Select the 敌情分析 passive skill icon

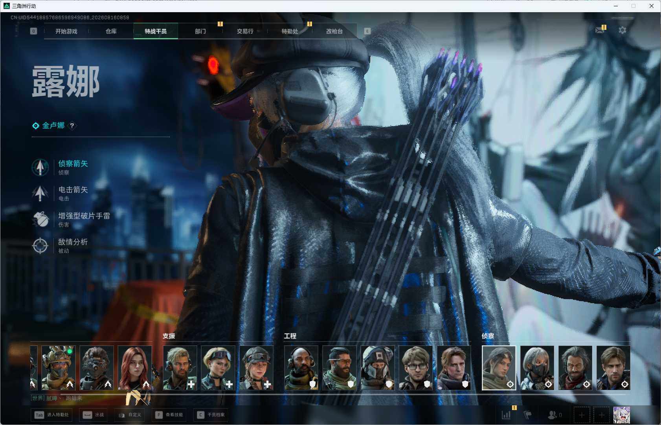[40, 245]
